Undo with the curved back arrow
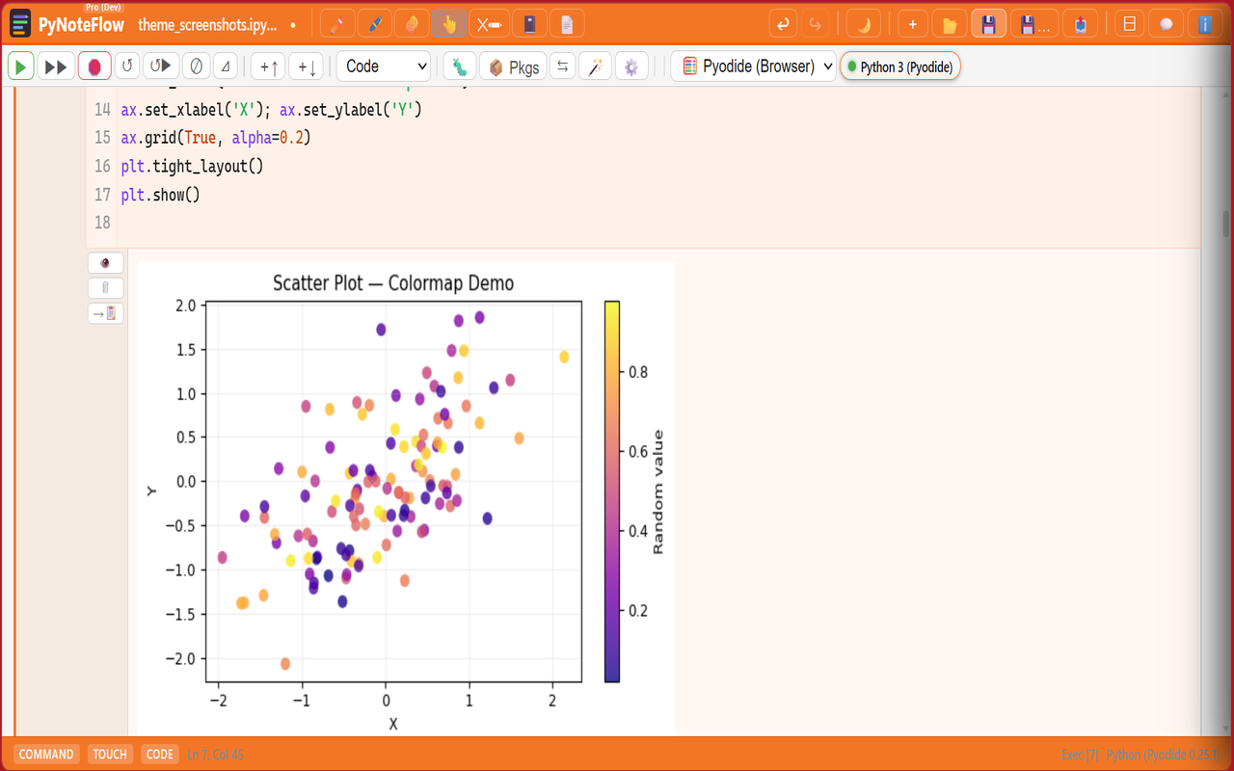The width and height of the screenshot is (1234, 771). (x=783, y=24)
